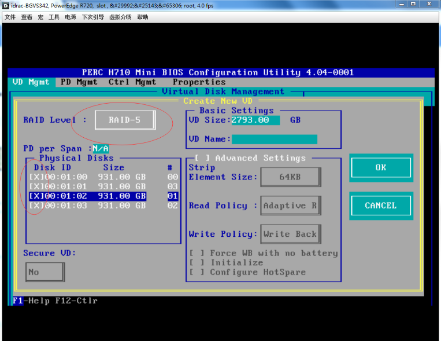The image size is (441, 341).
Task: Open the 文件 menu
Action: pos(10,17)
